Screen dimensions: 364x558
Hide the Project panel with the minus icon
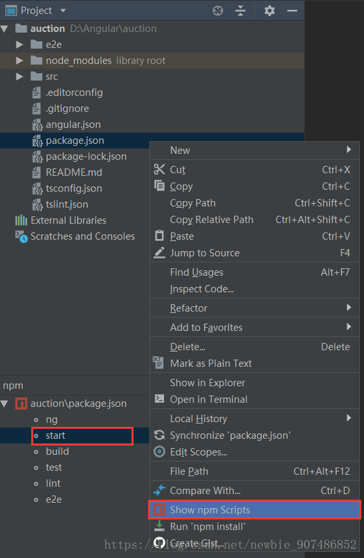pos(292,11)
